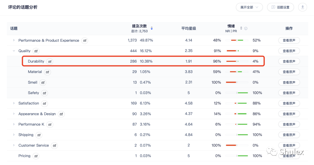Click the 评论的话题分析 section title
Screen dimensions: 314x165
point(23,7)
